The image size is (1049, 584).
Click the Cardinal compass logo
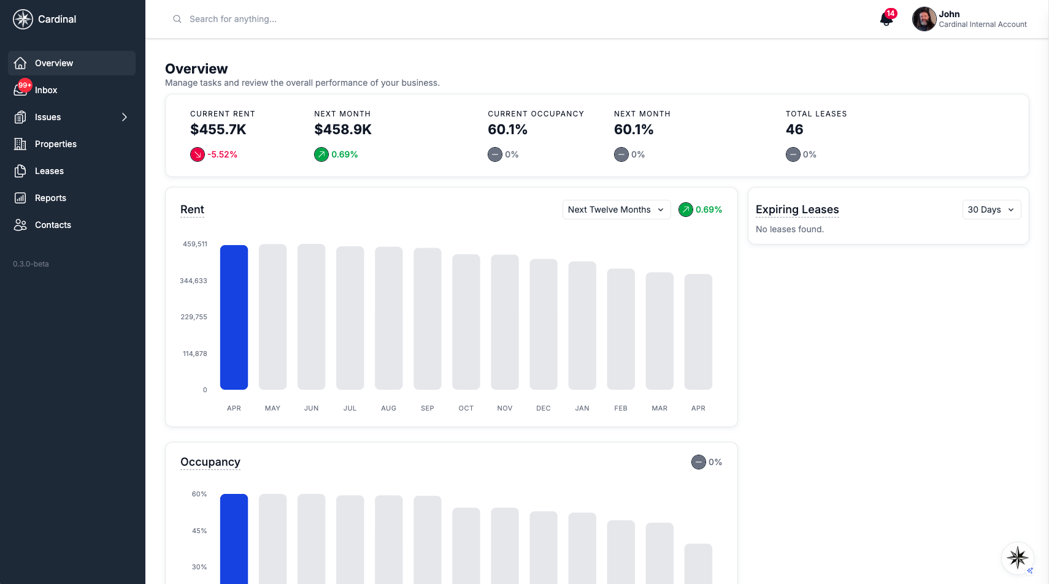pos(22,19)
